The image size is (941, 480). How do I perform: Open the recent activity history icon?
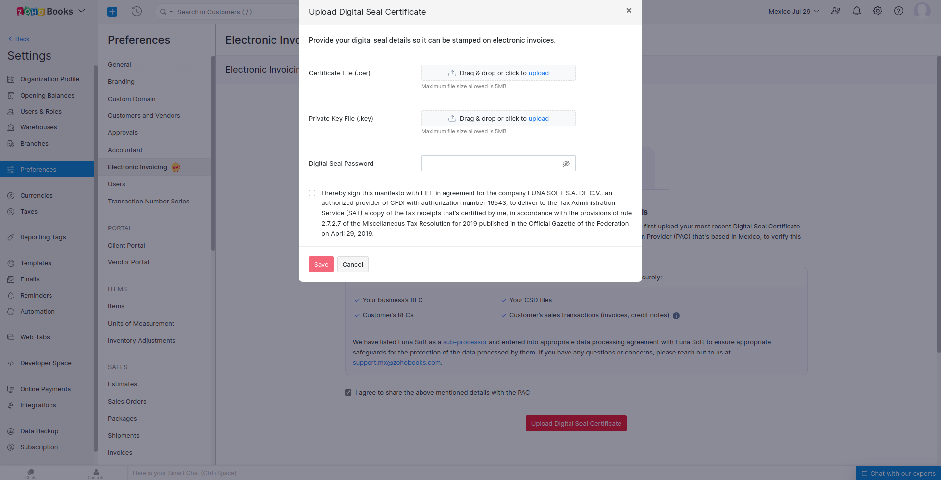[136, 11]
